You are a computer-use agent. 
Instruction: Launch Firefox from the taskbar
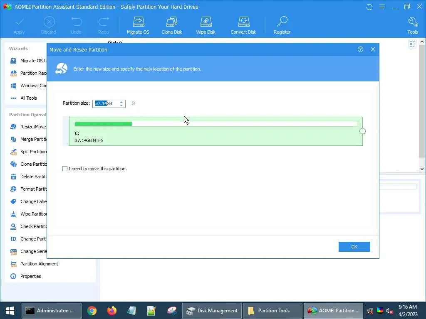pyautogui.click(x=111, y=311)
